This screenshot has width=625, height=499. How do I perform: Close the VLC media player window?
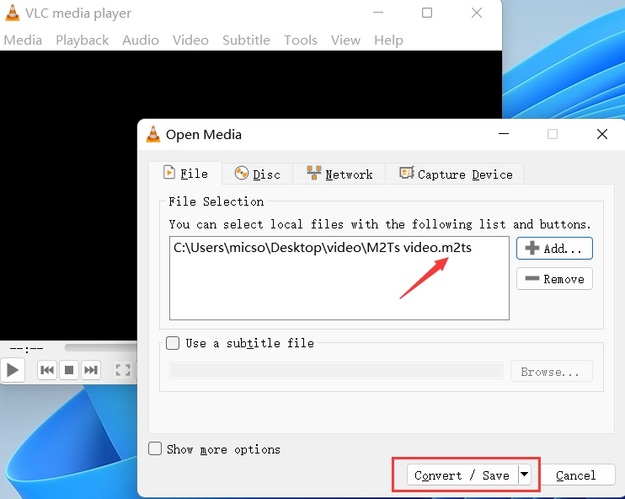pyautogui.click(x=476, y=13)
